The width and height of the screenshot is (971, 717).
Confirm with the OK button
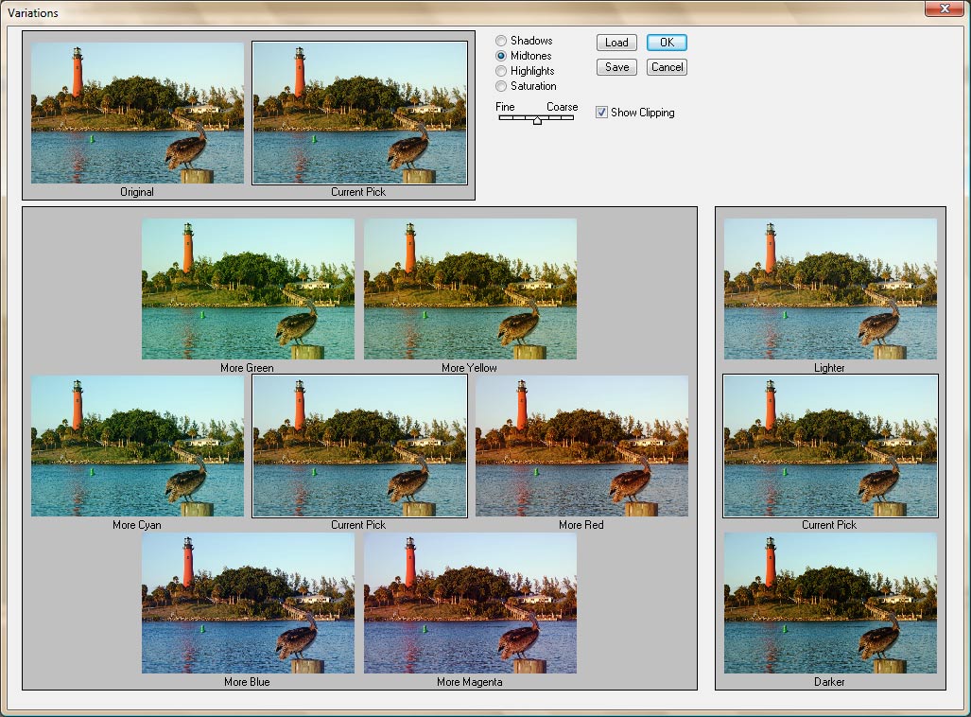667,43
